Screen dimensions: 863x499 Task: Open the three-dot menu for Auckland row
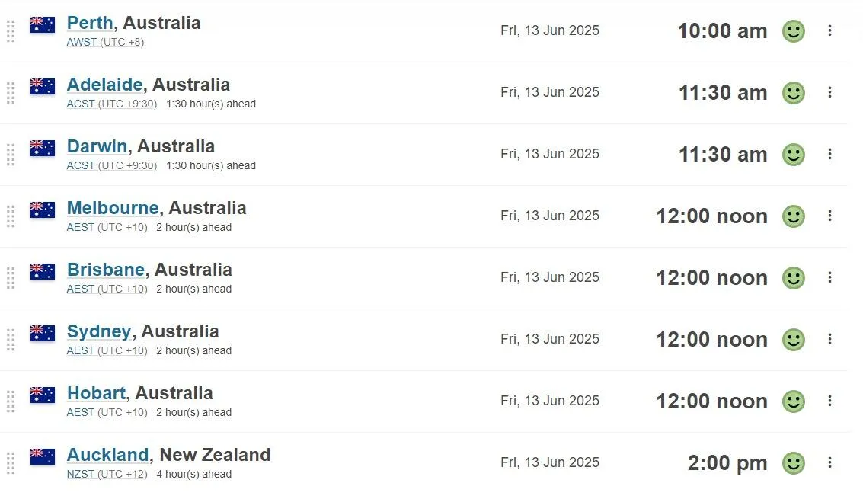[829, 462]
